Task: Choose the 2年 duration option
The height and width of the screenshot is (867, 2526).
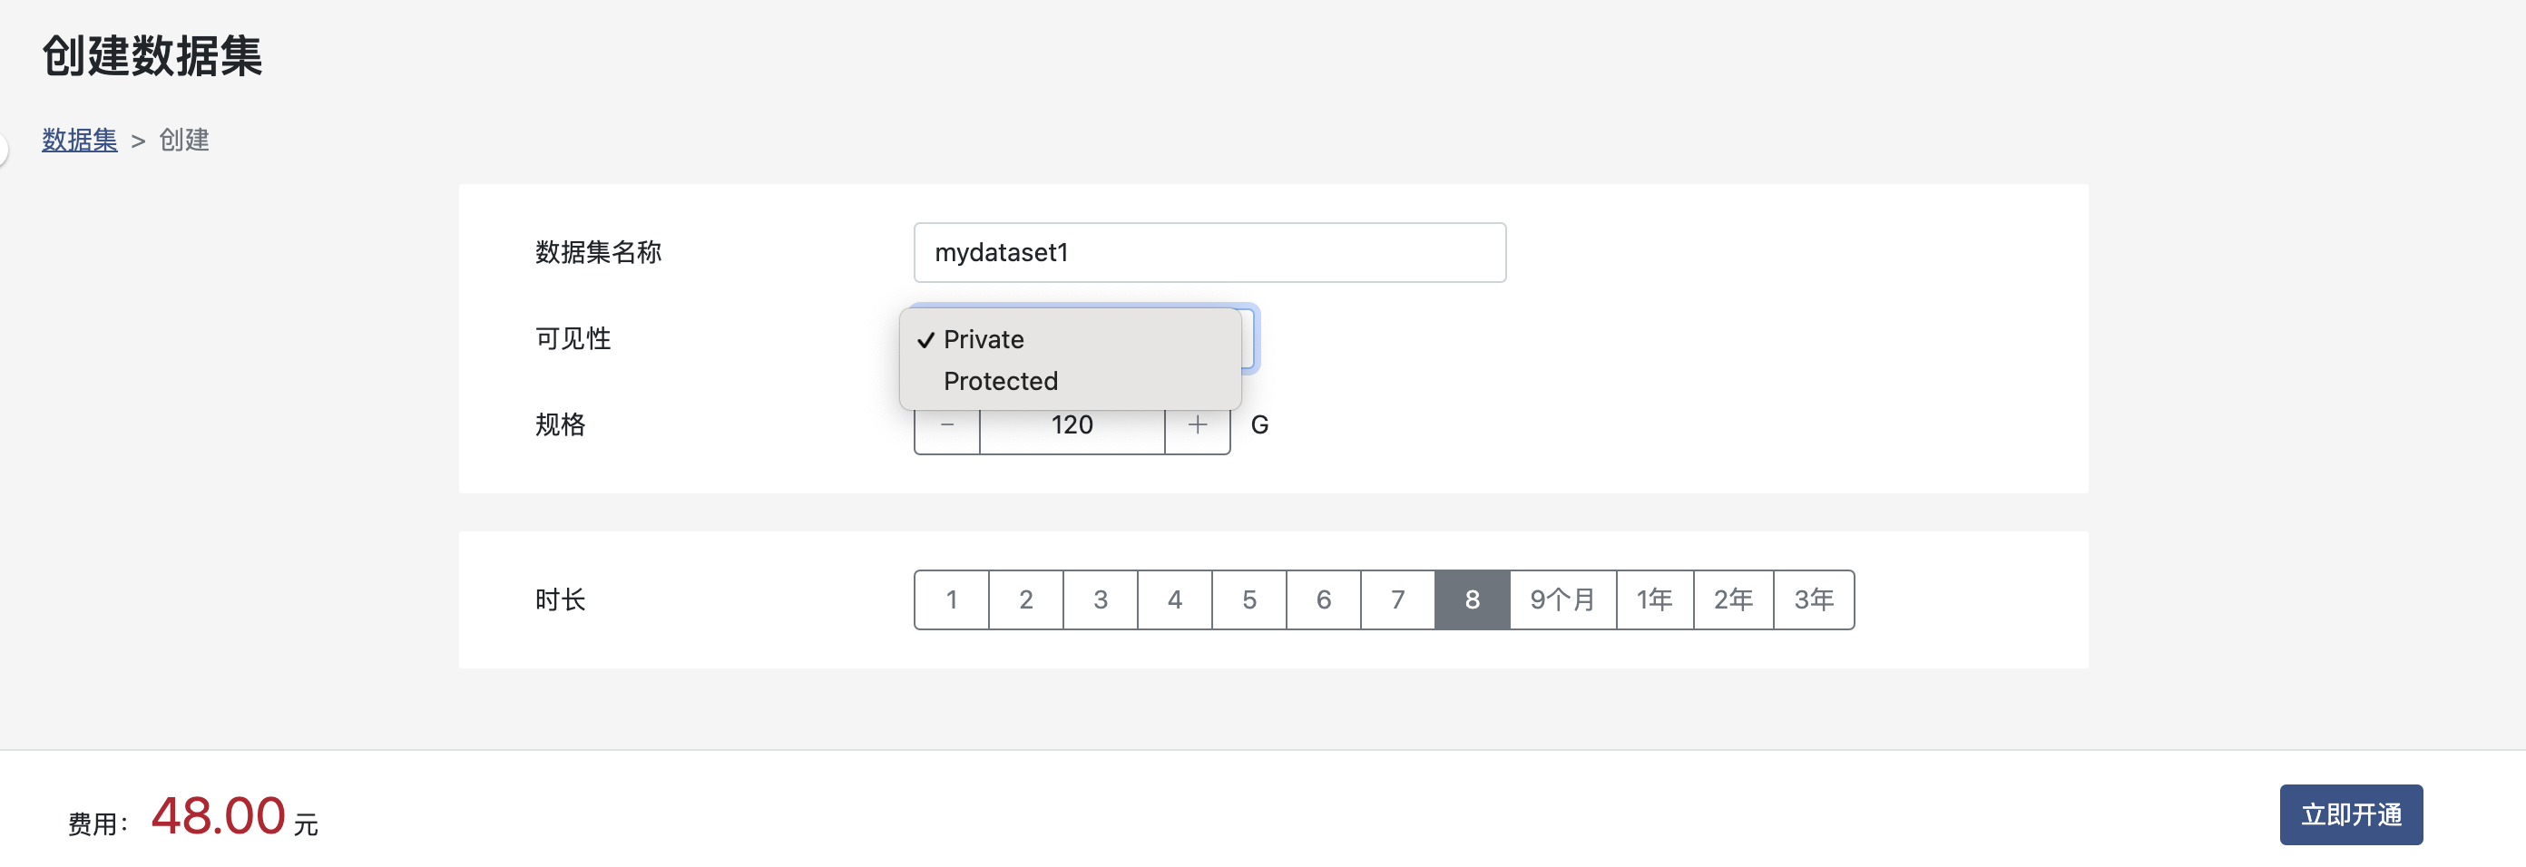Action: tap(1733, 599)
